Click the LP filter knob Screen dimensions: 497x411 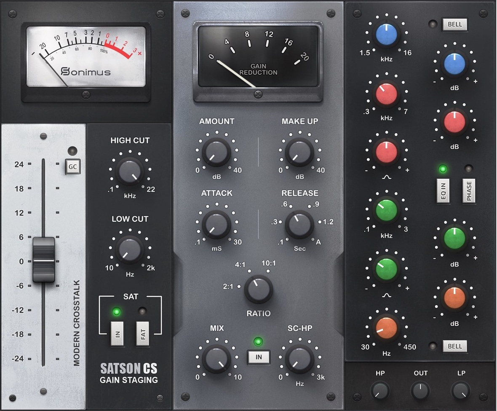[460, 391]
